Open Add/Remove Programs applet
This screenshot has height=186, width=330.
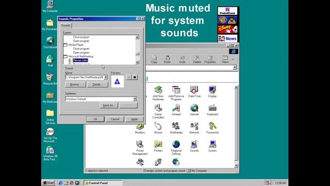point(176,93)
